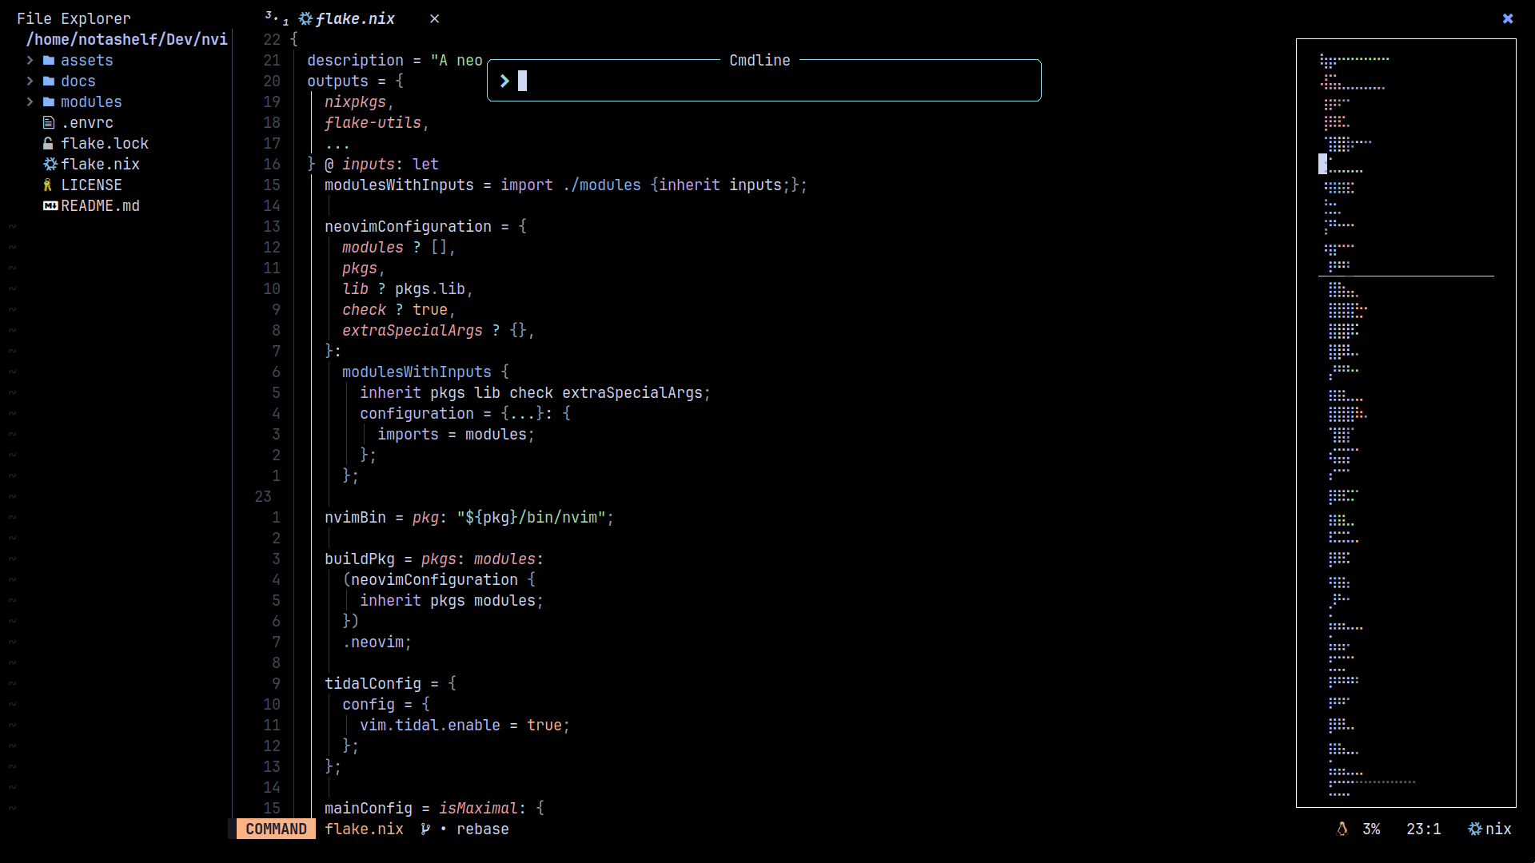The image size is (1535, 863).
Task: Click the git branch icon in statusline
Action: click(425, 829)
